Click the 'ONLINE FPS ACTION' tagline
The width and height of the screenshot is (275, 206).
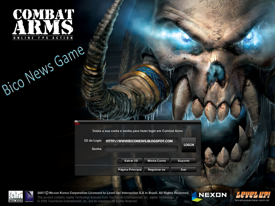43,38
